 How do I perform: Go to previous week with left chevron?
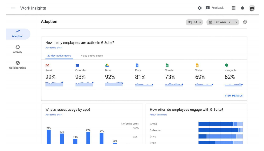pos(230,22)
